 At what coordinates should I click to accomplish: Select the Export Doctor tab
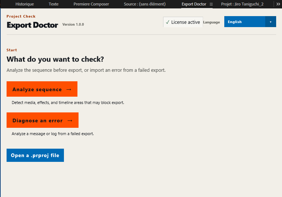pos(194,4)
